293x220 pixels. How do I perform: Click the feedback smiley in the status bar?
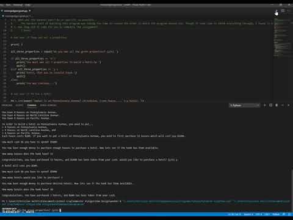284,215
